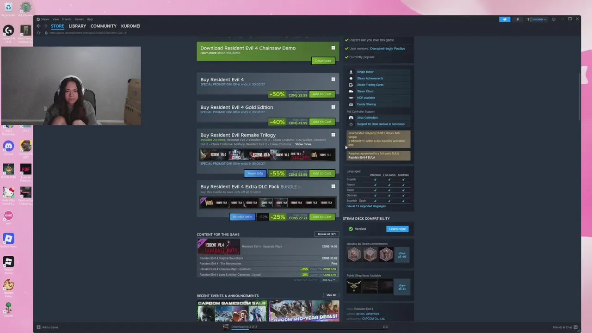Screen dimensions: 592x333
Task: Click Windows icon on Buy Resident Evil 4
Action: coord(333,80)
